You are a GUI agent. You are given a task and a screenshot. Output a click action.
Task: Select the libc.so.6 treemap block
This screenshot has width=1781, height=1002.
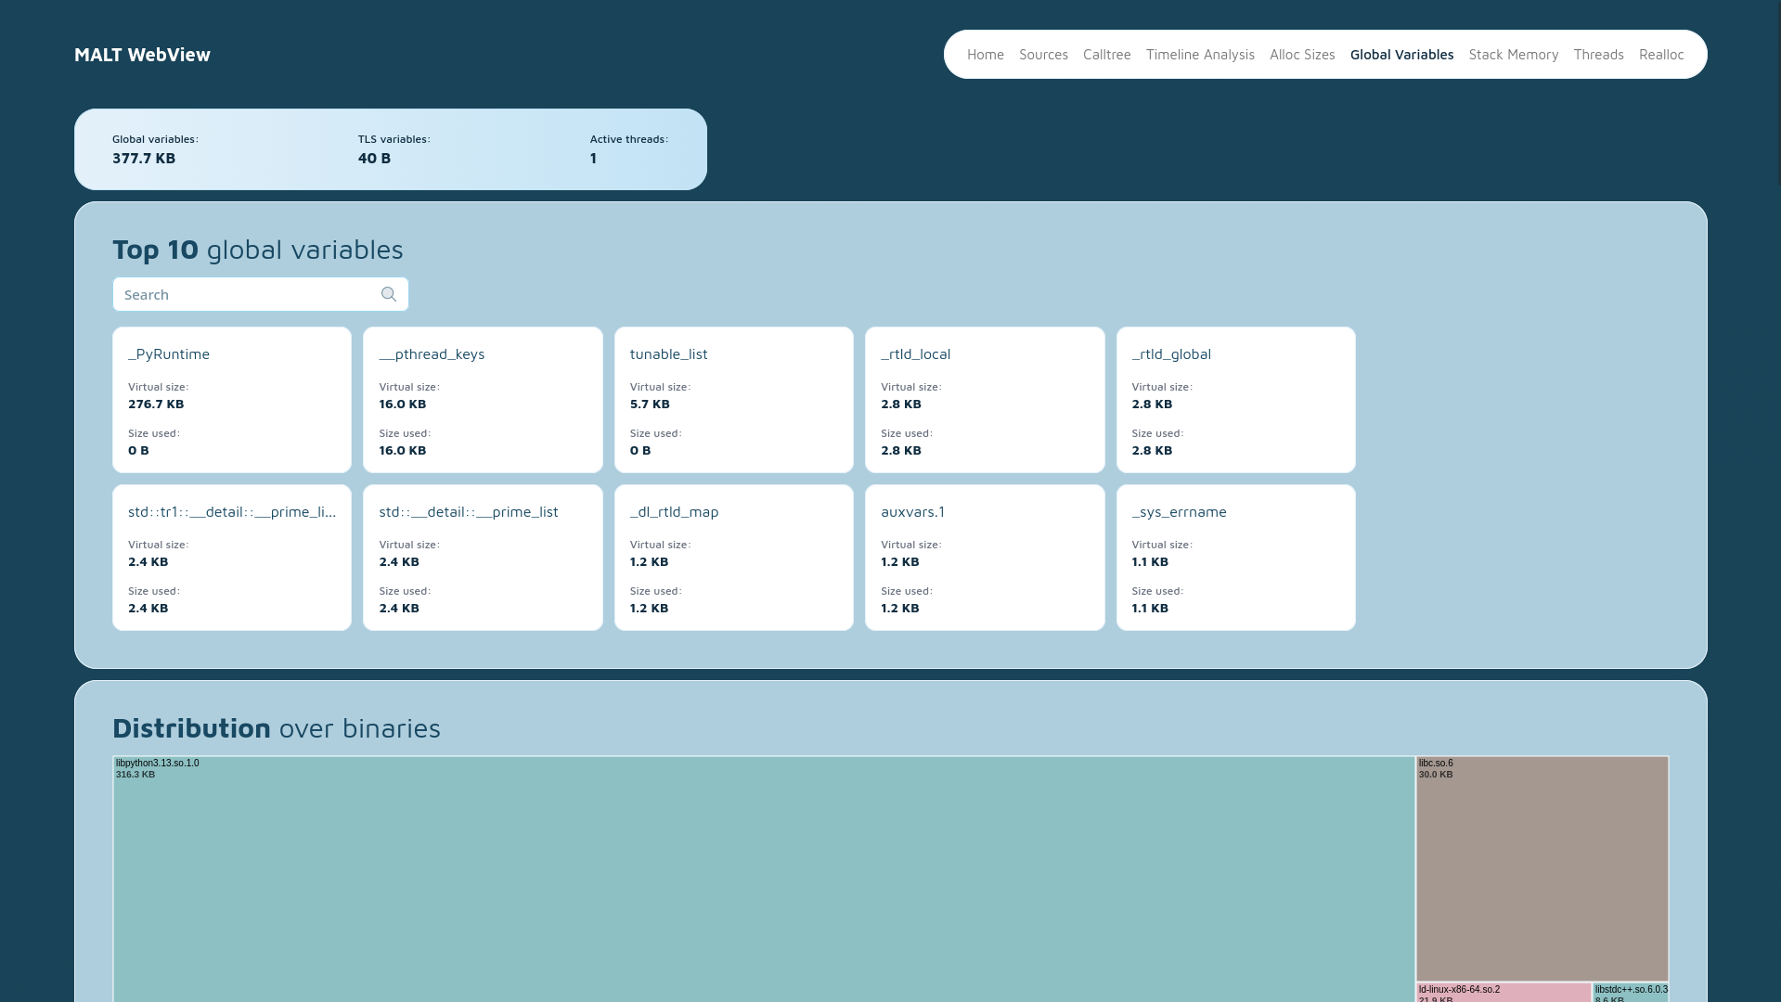click(1542, 868)
